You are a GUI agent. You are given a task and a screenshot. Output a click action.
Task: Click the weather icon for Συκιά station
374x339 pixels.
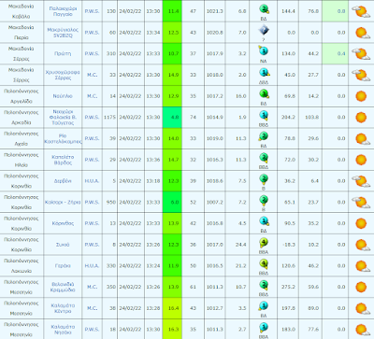coord(362,245)
